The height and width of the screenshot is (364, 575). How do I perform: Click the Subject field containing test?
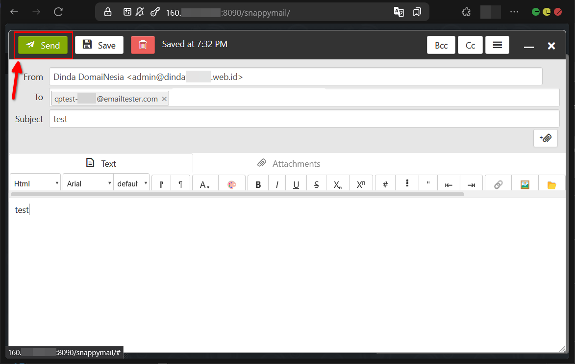pos(304,119)
